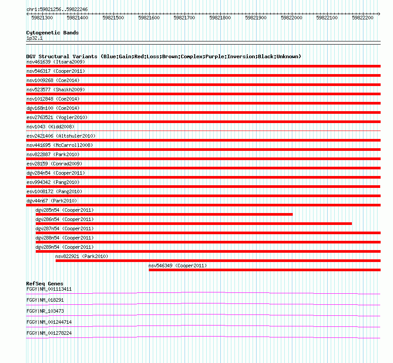Click the left arrow of the ruler
This screenshot has height=363, width=393.
point(27,14)
